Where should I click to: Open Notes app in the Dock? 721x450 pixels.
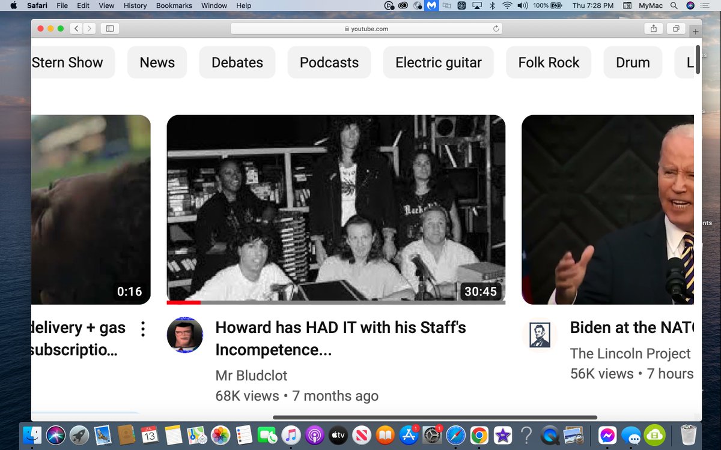173,434
